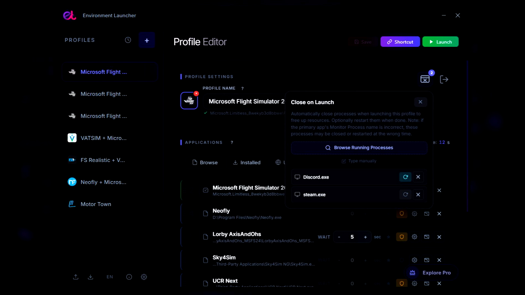Click the Neofly application file icon

coord(206,213)
